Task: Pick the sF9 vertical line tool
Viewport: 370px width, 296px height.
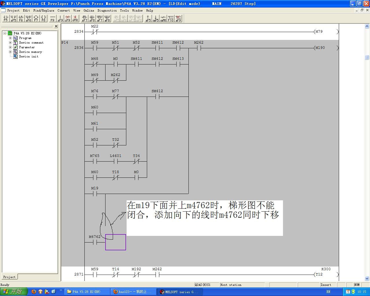Action: [60, 18]
